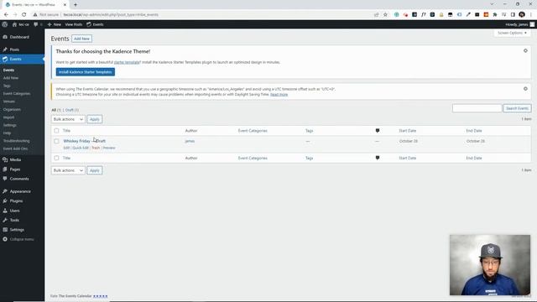The width and height of the screenshot is (537, 302).
Task: Click Quick Edit under Whiskey Friday
Action: (81, 148)
